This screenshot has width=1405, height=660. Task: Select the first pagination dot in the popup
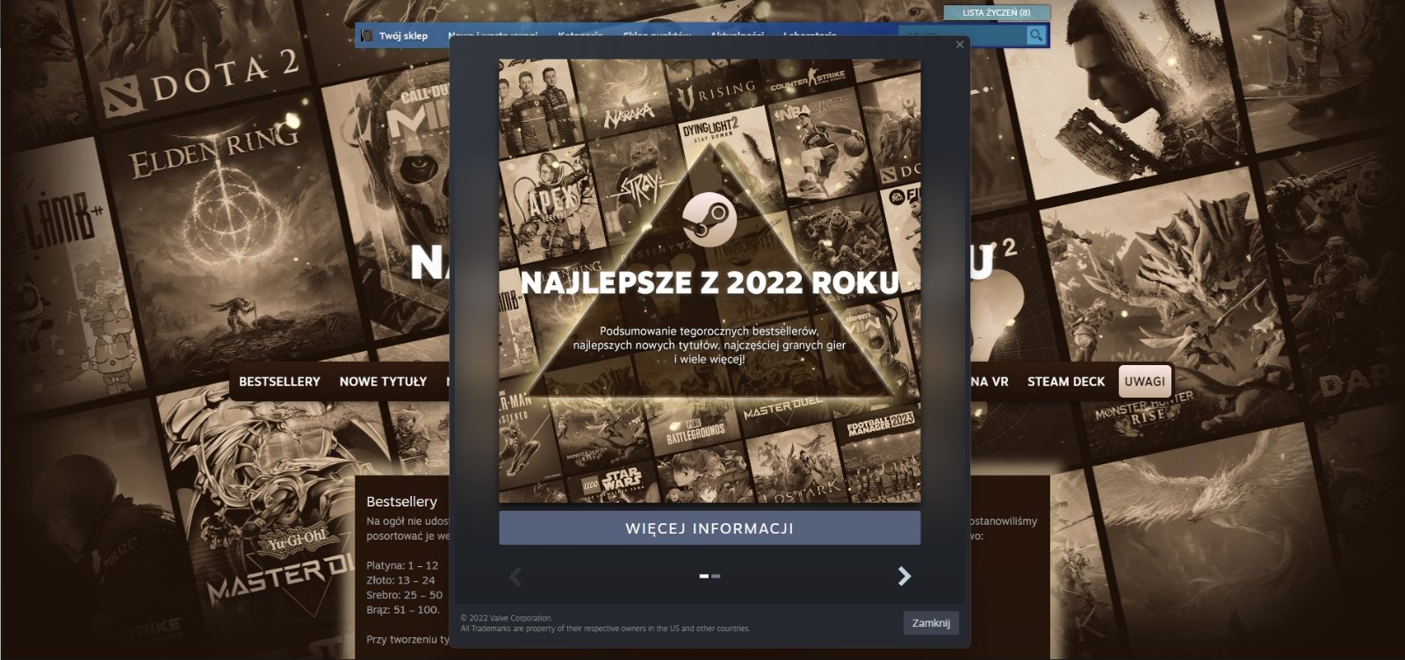[704, 576]
